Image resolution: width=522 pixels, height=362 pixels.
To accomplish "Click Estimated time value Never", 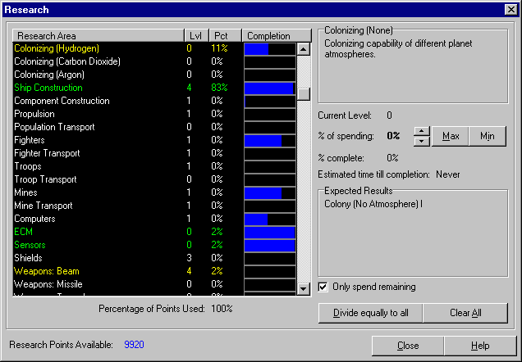I will [448, 174].
